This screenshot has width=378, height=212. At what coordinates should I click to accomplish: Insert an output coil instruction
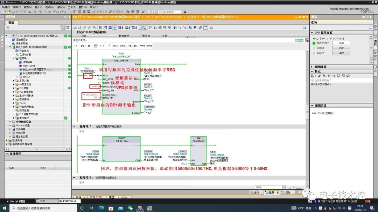coord(89,46)
